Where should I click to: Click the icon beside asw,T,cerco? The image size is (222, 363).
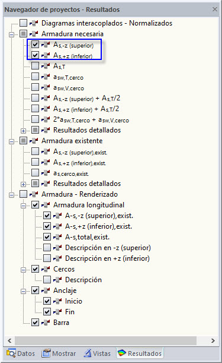[x=46, y=77]
